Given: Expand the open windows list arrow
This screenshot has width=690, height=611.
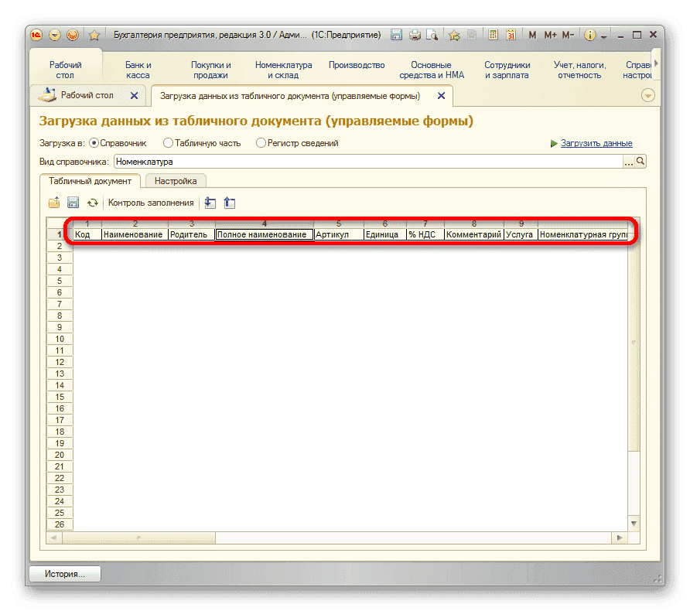Looking at the screenshot, I should 648,95.
